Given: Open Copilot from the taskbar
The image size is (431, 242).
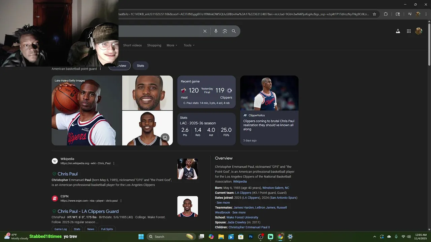Looking at the screenshot, I should point(211,237).
